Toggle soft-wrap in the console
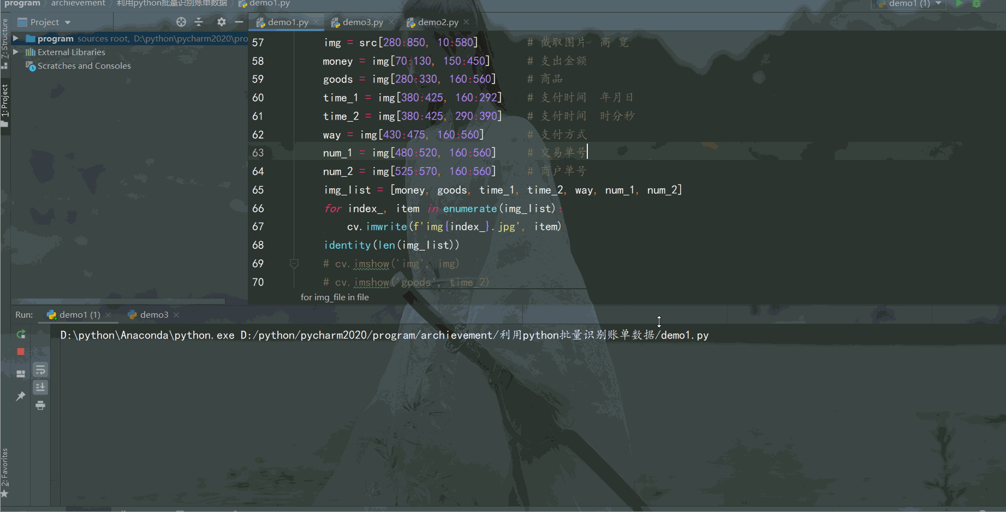 [x=40, y=370]
